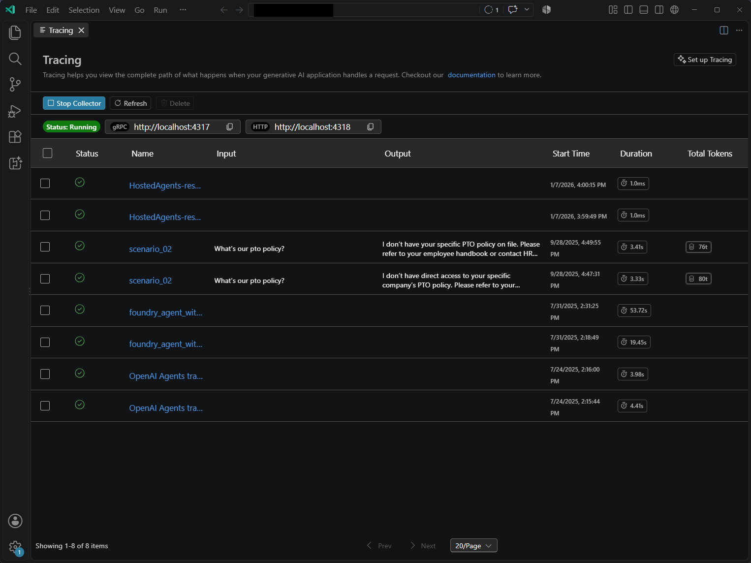The image size is (751, 563).
Task: Click the Start Time column header
Action: point(571,154)
